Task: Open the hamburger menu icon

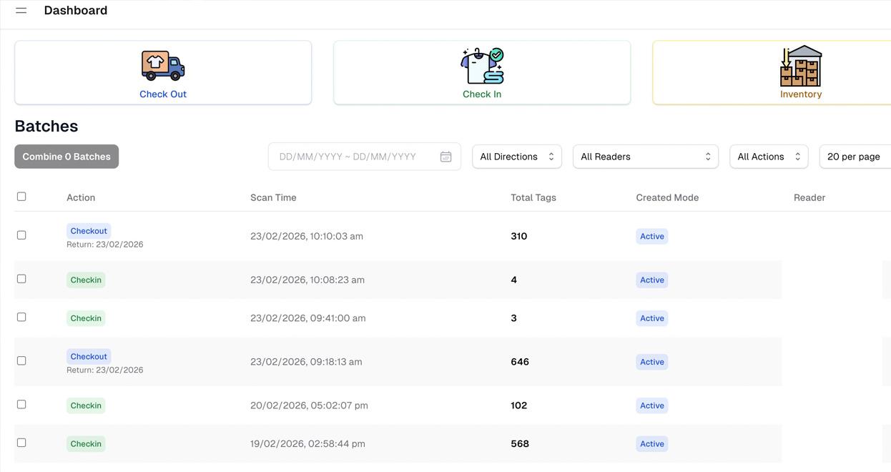Action: click(21, 11)
